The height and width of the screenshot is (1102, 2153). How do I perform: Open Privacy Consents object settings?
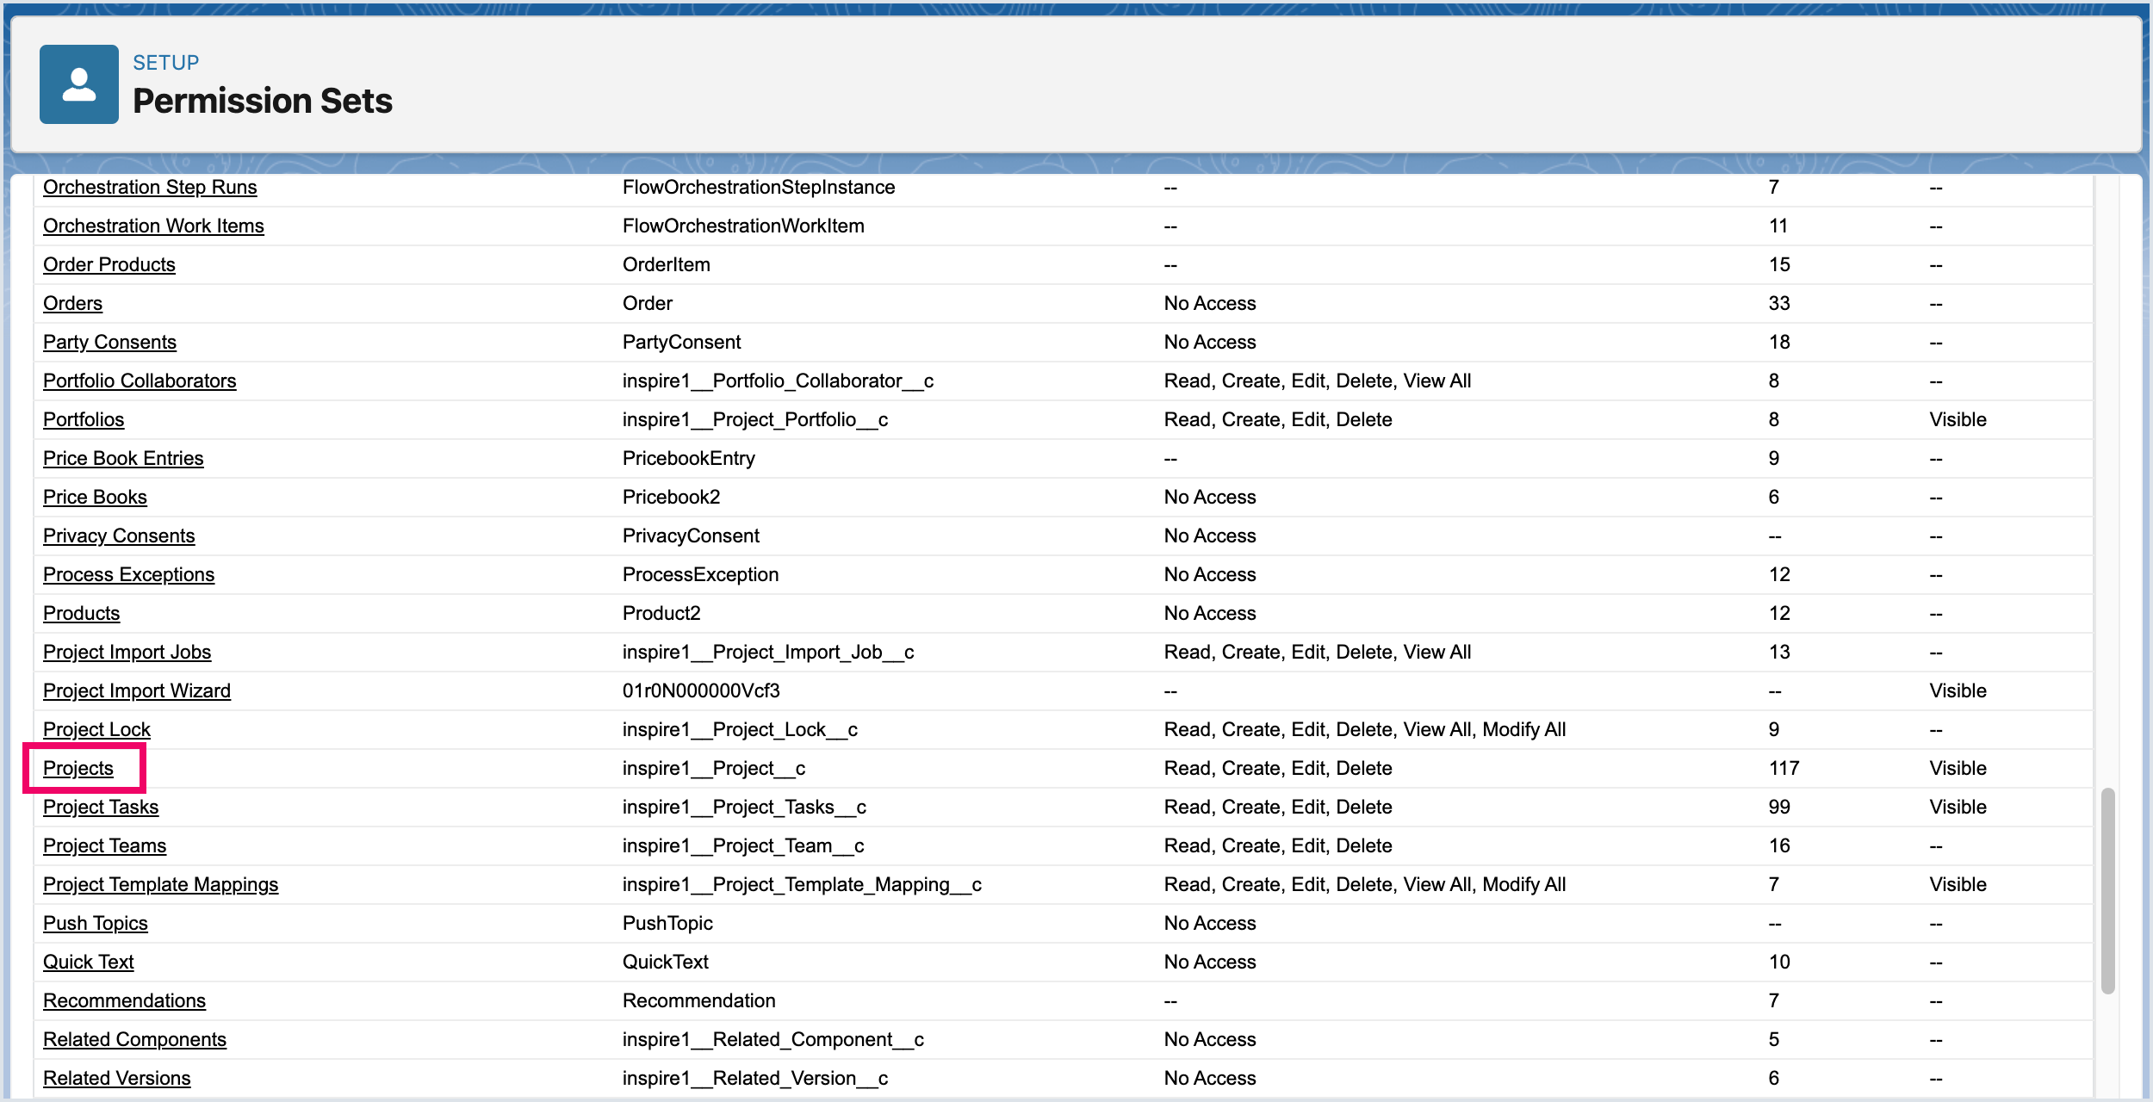click(119, 536)
